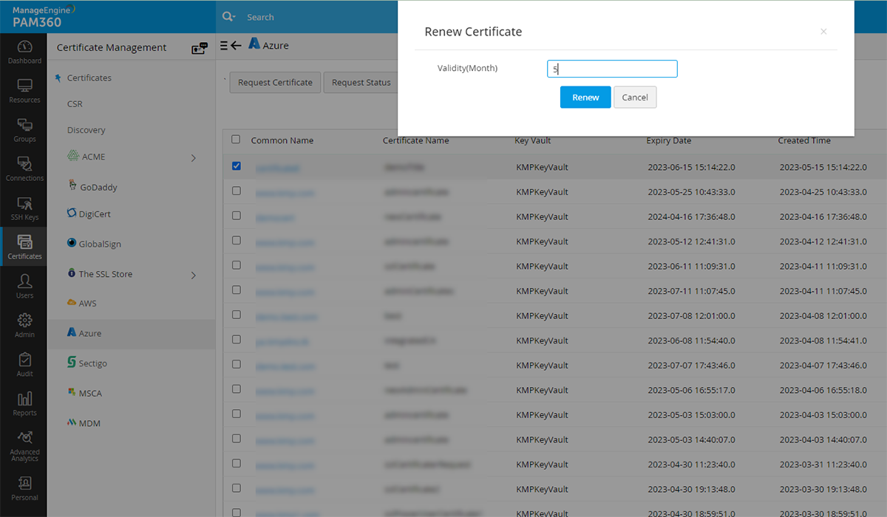Viewport: 887px width, 517px height.
Task: Open the Audit section
Action: [24, 363]
